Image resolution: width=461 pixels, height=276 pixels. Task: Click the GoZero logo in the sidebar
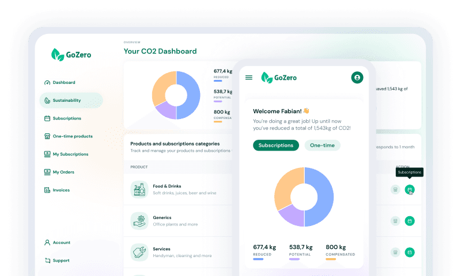tap(71, 55)
